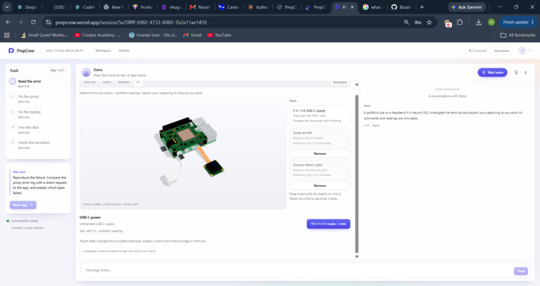Screen dimensions: 540x286
Task: Click the Exit session button
Action: (x=501, y=51)
